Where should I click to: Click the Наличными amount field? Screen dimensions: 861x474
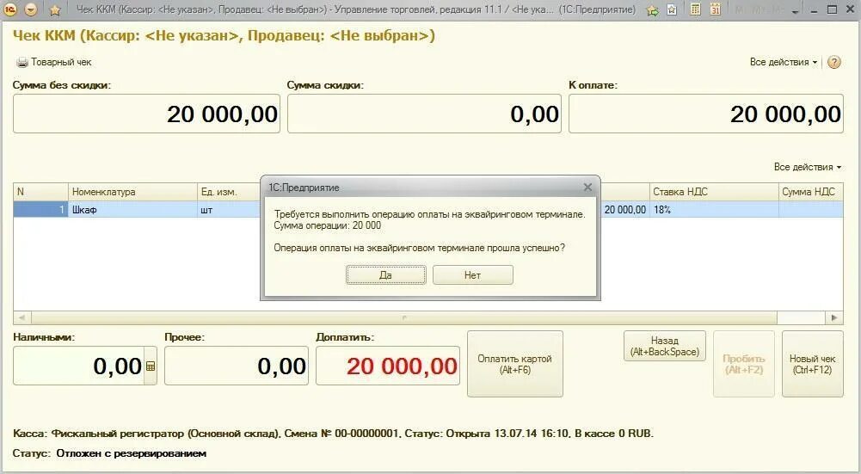[78, 366]
